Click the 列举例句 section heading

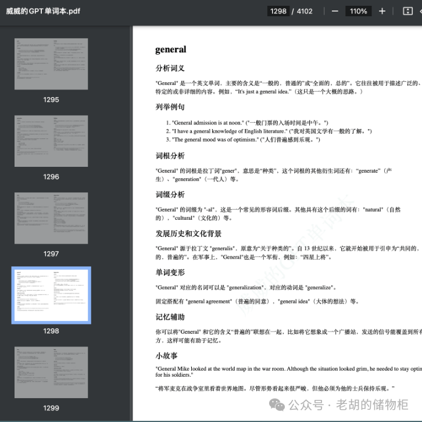[x=170, y=107]
